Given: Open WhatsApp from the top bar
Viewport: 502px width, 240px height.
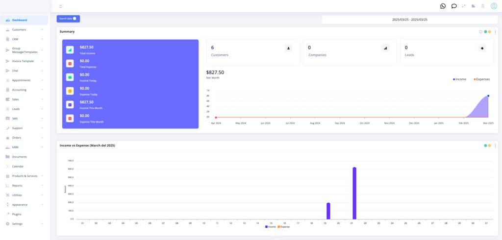Looking at the screenshot, I should pyautogui.click(x=443, y=6).
